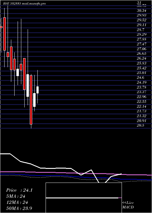Select the 22.14 price axis label
152x213 pixels.
141,106
